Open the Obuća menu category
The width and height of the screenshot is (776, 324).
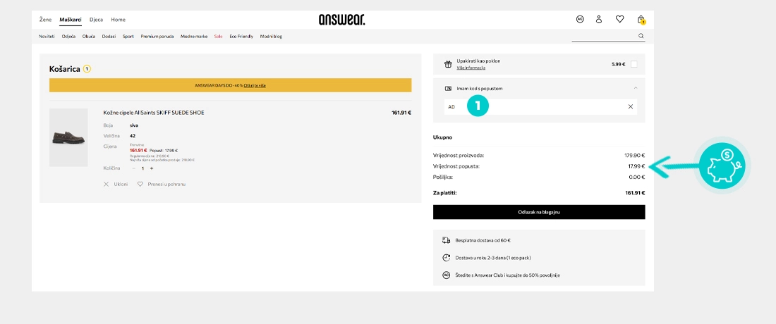(88, 36)
